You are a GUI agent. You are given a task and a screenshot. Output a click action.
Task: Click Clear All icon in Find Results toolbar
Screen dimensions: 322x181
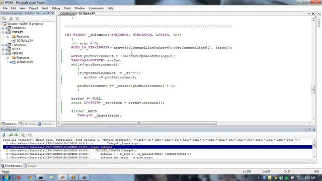pos(23,135)
